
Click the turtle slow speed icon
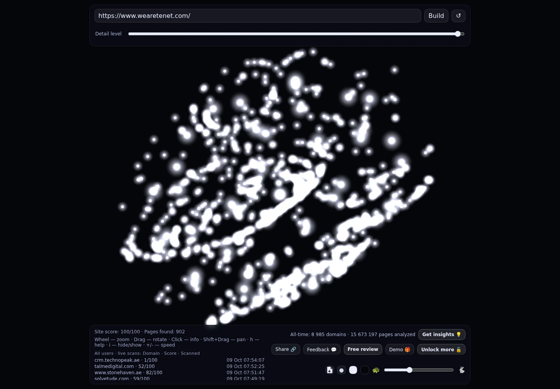[x=376, y=370]
